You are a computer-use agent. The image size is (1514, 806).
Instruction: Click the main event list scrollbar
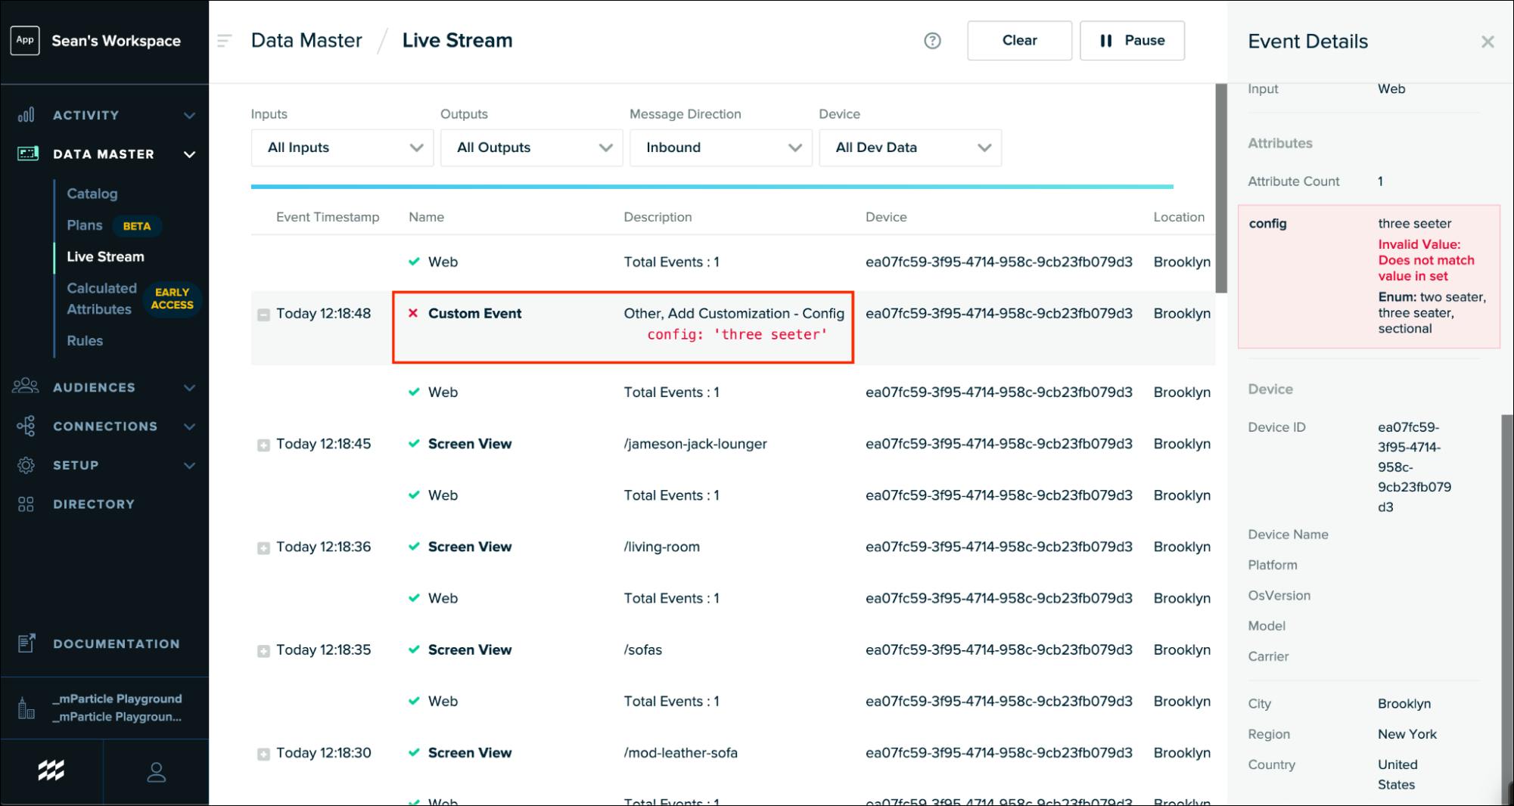click(x=1221, y=189)
